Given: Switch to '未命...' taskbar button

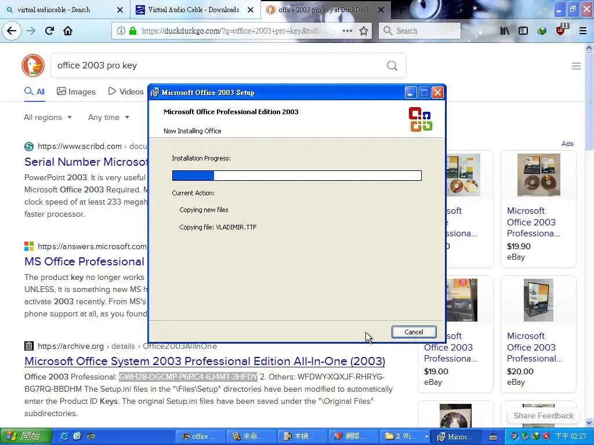Looking at the screenshot, I should (251, 436).
